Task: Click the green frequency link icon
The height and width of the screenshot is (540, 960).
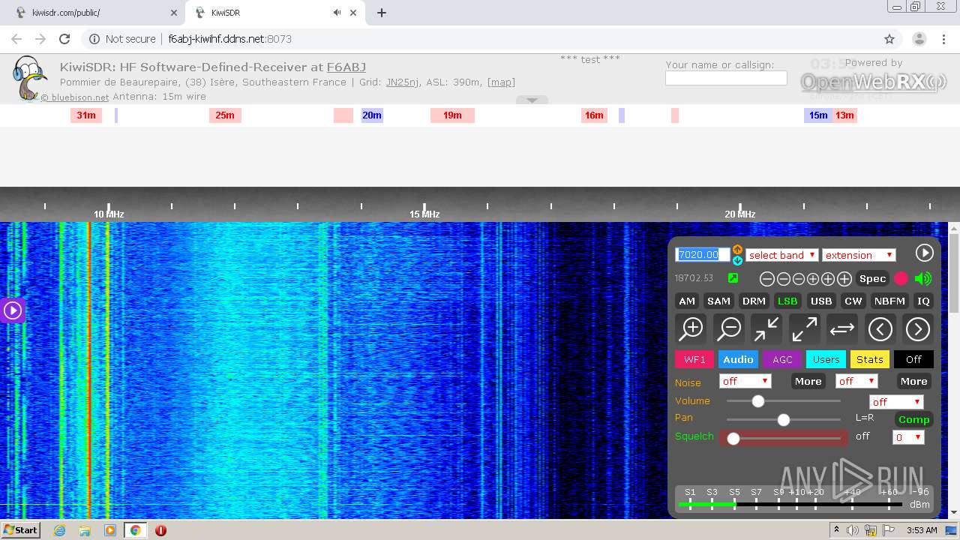Action: click(733, 278)
